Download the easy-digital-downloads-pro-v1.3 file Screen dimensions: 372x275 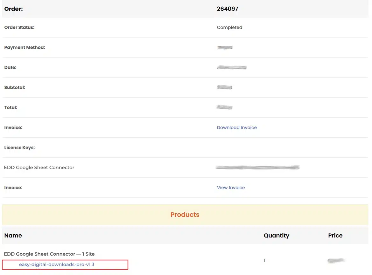point(57,264)
